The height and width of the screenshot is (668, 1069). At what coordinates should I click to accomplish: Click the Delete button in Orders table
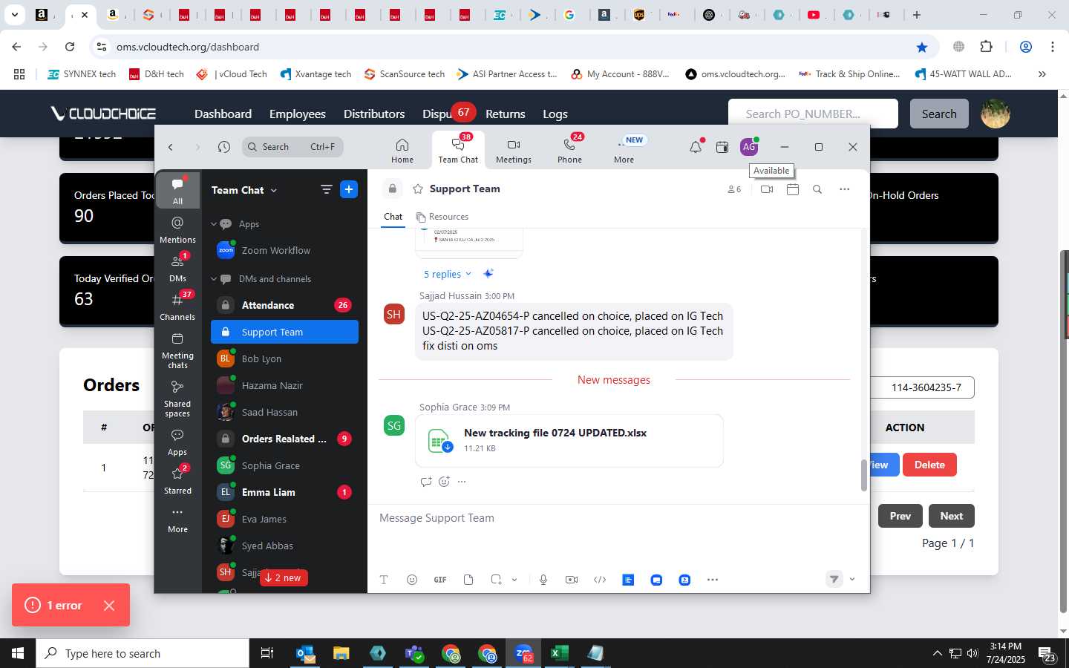pos(929,465)
